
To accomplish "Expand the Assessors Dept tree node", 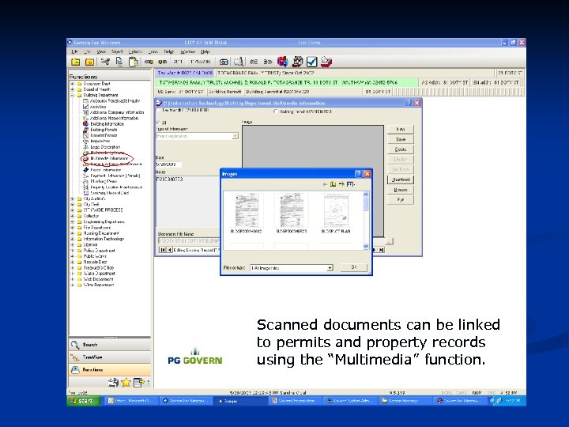I will pos(72,84).
